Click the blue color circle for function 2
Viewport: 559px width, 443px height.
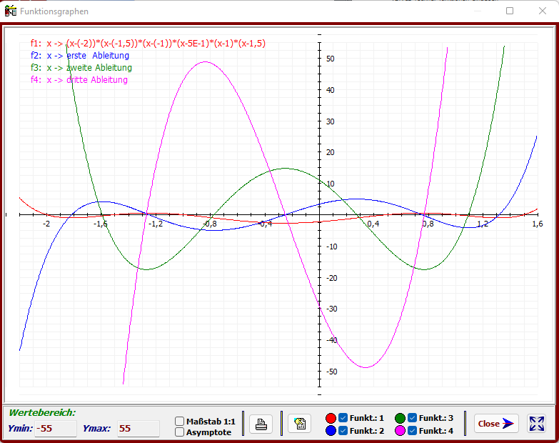point(331,431)
